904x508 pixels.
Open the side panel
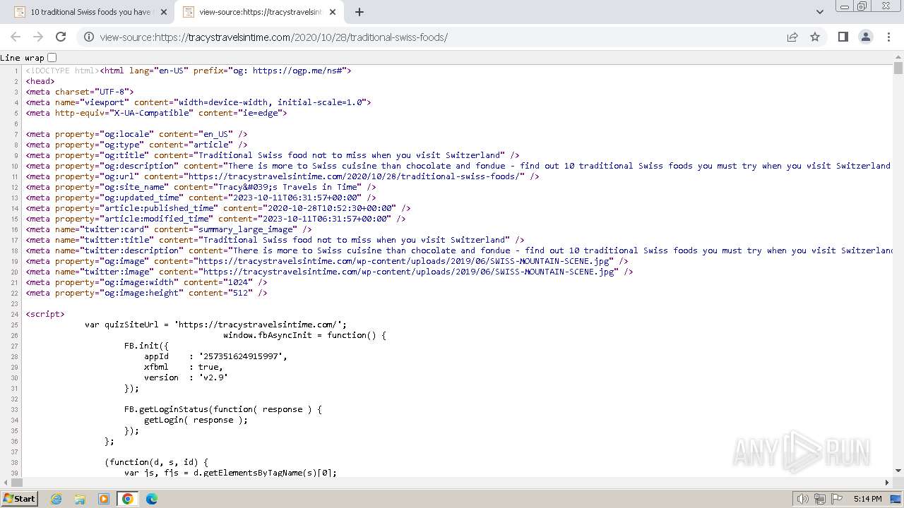pos(843,37)
